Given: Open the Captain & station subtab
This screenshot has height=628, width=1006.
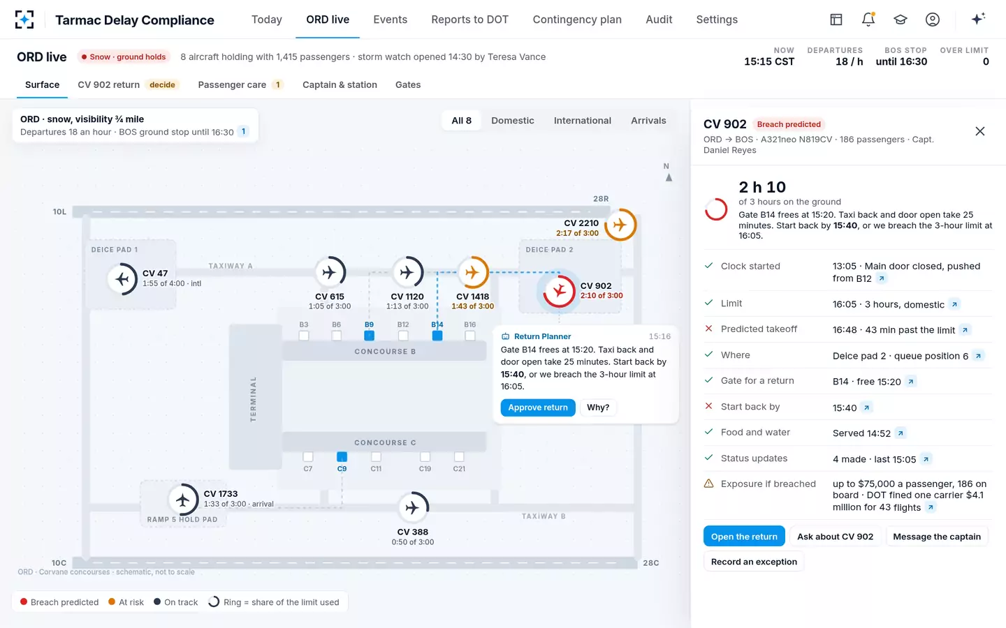Looking at the screenshot, I should pyautogui.click(x=340, y=85).
